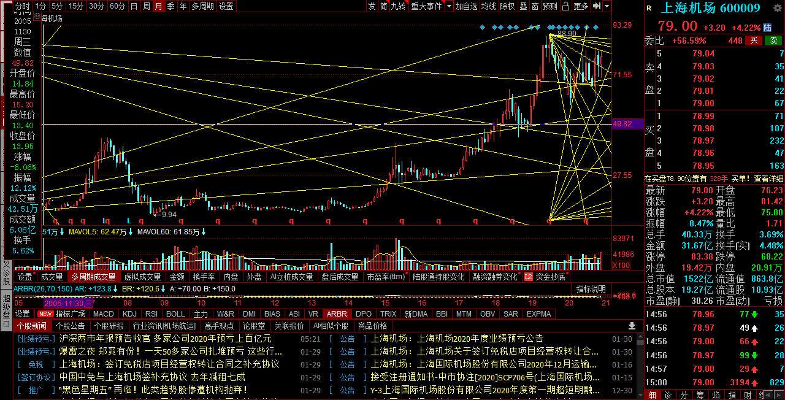Select the 60分 period tab

point(117,6)
